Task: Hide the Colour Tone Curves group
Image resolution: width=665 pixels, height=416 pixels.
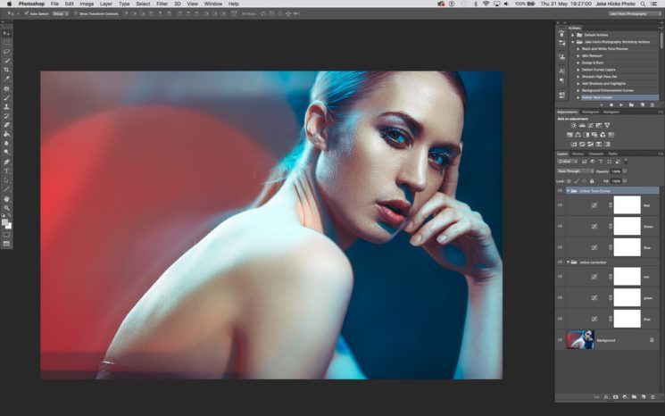Action: pyautogui.click(x=560, y=191)
